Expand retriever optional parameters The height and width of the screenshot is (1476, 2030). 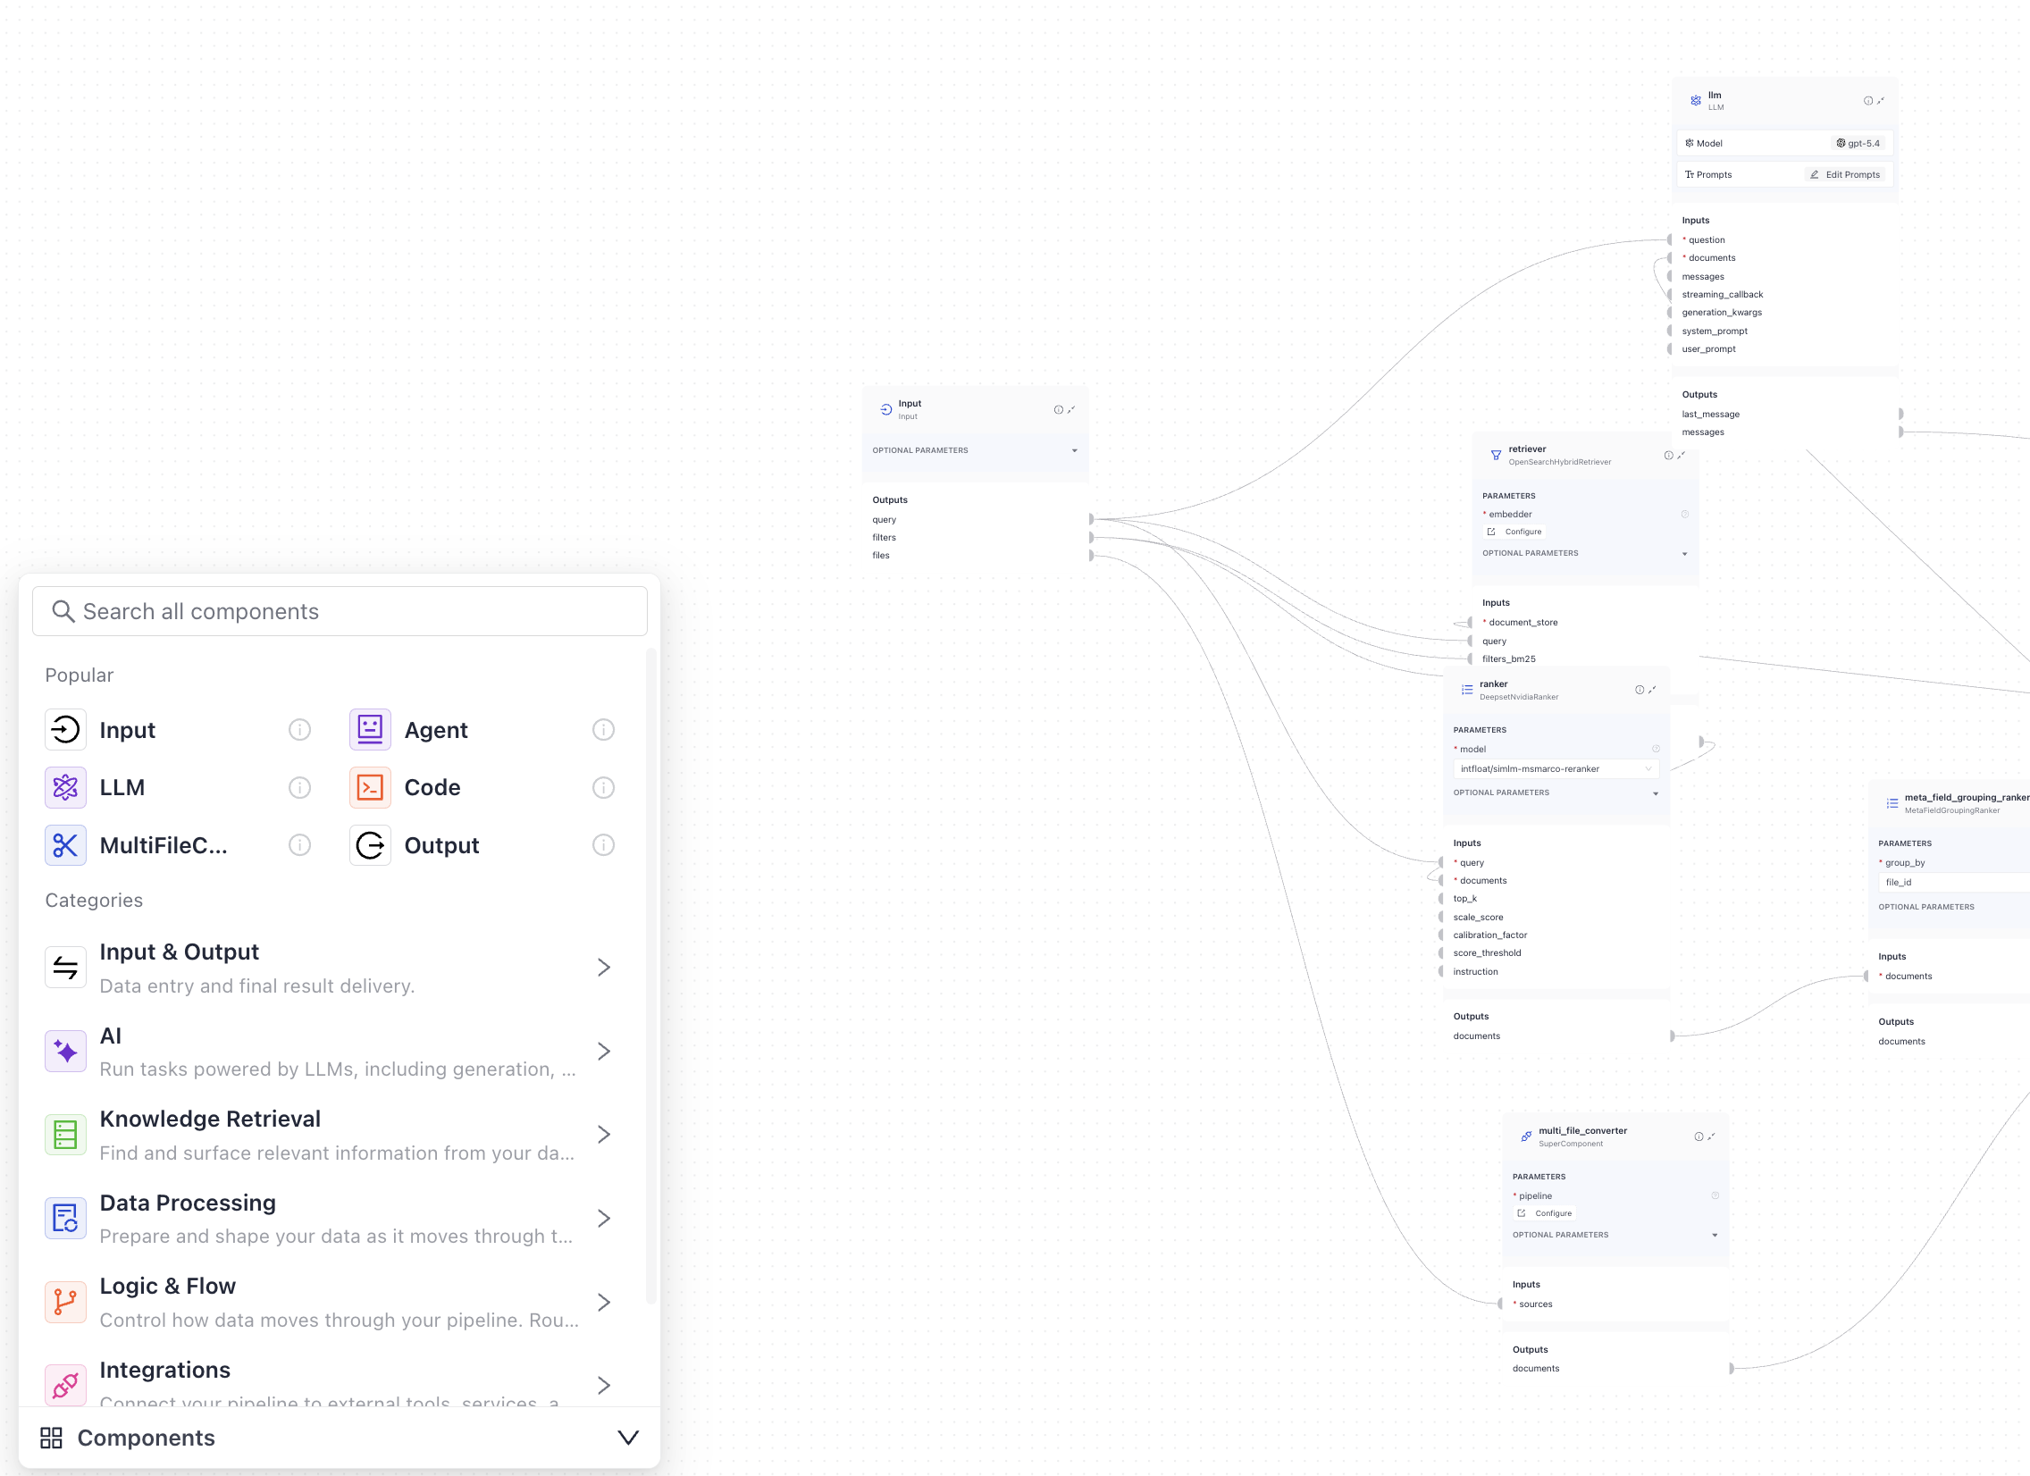1683,553
